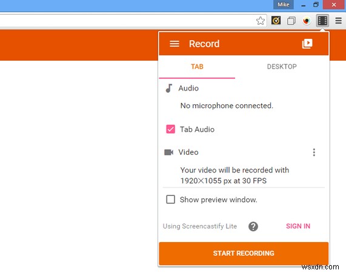Minimize the Chrome window
Image resolution: width=346 pixels, height=273 pixels.
click(304, 5)
